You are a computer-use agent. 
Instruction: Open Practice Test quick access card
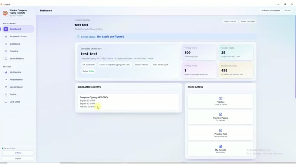click(x=221, y=133)
